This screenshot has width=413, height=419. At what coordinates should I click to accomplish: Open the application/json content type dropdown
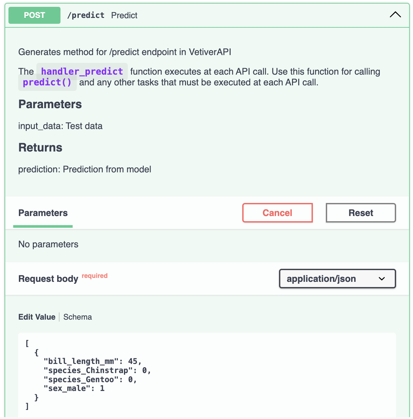click(337, 279)
